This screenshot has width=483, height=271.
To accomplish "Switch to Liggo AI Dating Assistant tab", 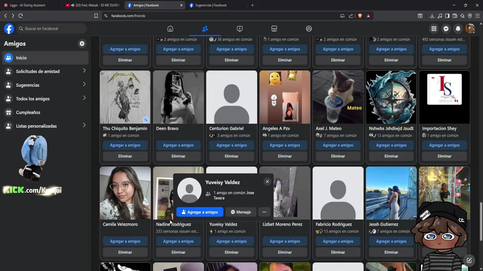I will tap(30, 5).
